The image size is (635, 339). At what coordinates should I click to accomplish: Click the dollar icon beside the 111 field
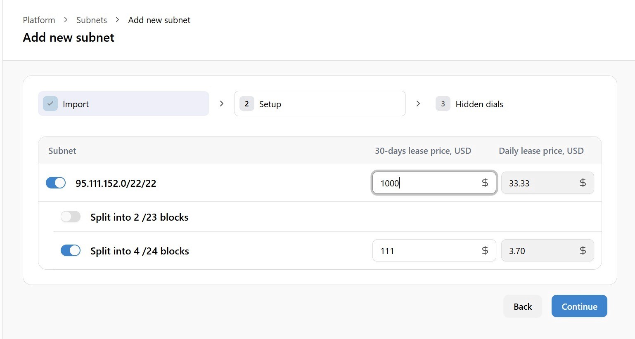coord(485,250)
